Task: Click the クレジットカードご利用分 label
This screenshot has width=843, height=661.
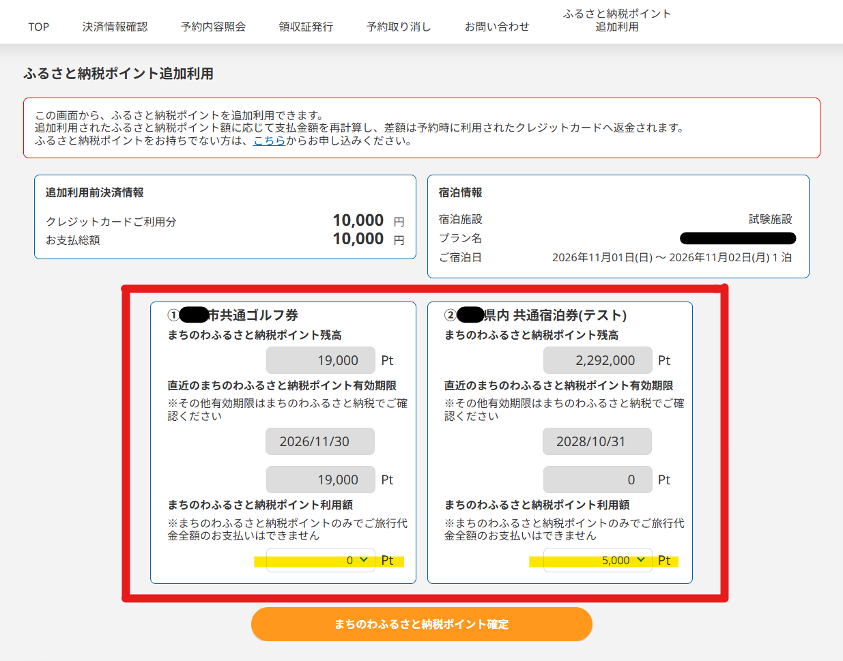Action: point(111,222)
